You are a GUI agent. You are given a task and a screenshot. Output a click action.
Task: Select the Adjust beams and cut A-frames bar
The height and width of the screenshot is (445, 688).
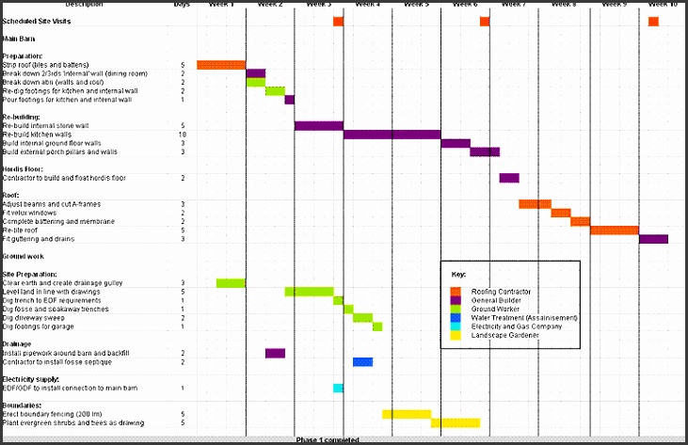(x=536, y=204)
